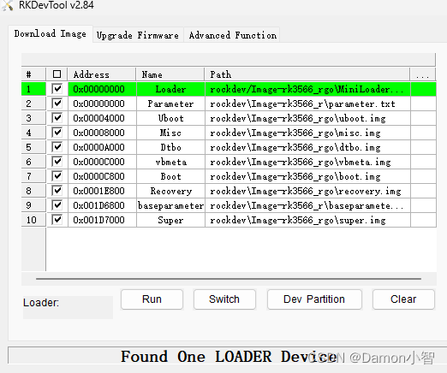Click address 0x001D7000
Screen dimensions: 447x373
click(102, 220)
